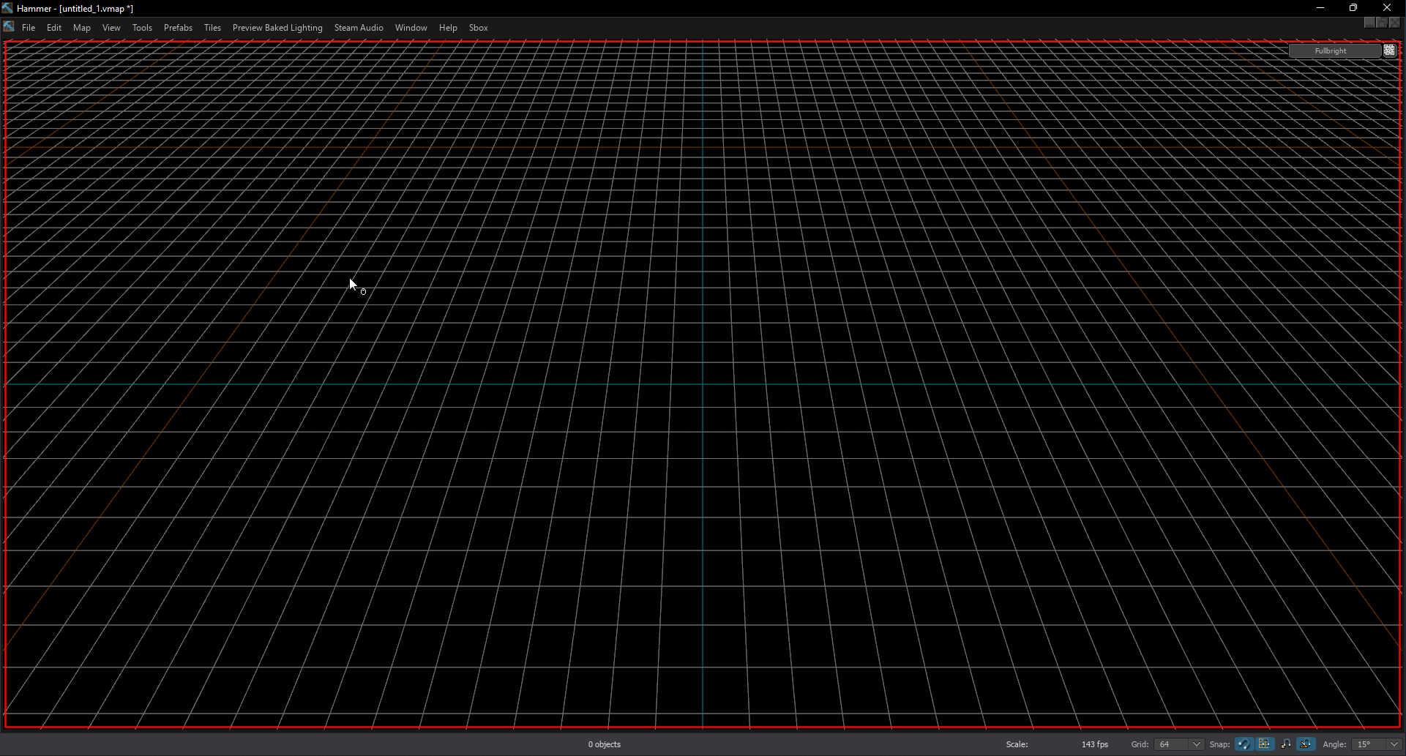Open the Steam Audio menu
Image resolution: width=1406 pixels, height=756 pixels.
pyautogui.click(x=359, y=27)
